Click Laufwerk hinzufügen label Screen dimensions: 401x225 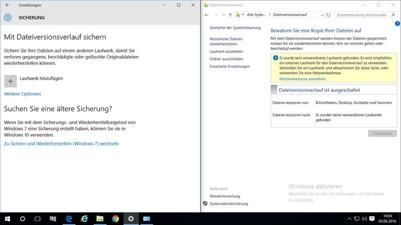pos(41,78)
